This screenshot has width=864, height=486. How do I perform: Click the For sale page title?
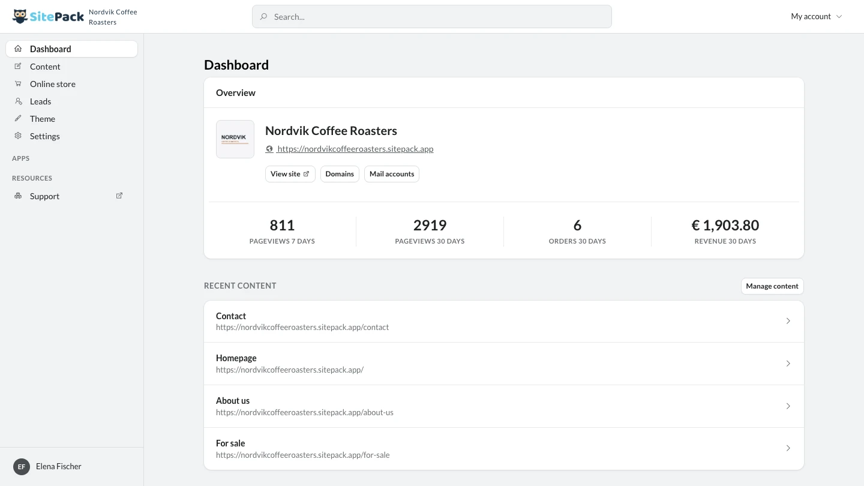[x=230, y=443]
